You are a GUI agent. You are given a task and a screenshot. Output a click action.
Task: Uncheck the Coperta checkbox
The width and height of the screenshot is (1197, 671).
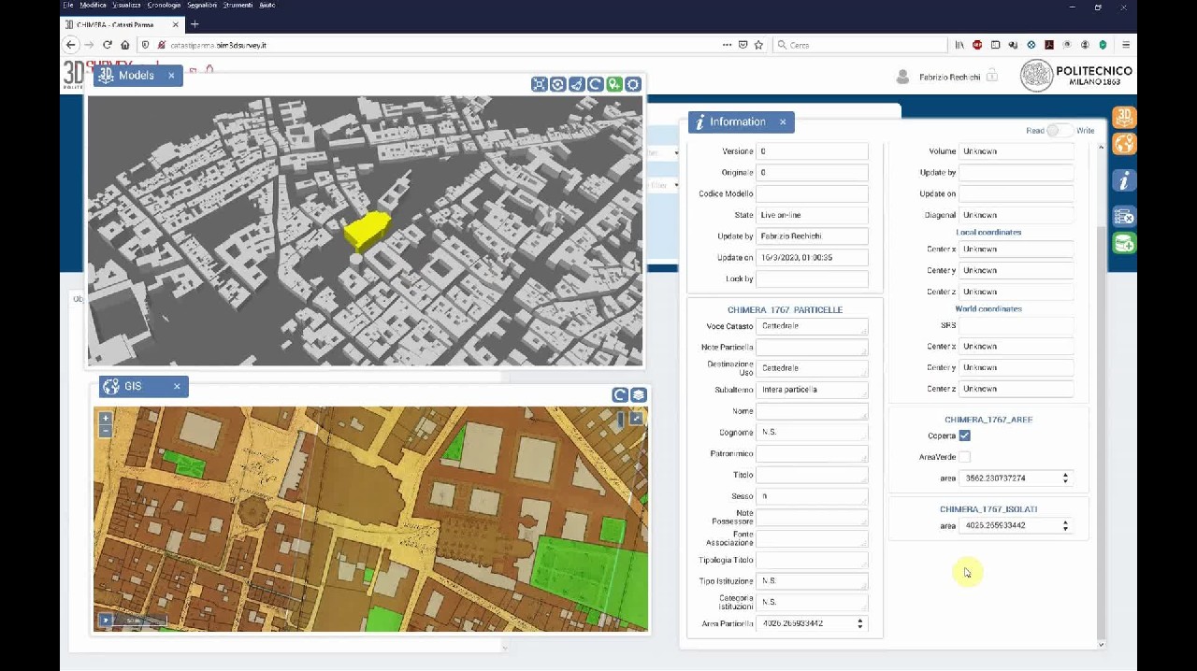tap(964, 435)
